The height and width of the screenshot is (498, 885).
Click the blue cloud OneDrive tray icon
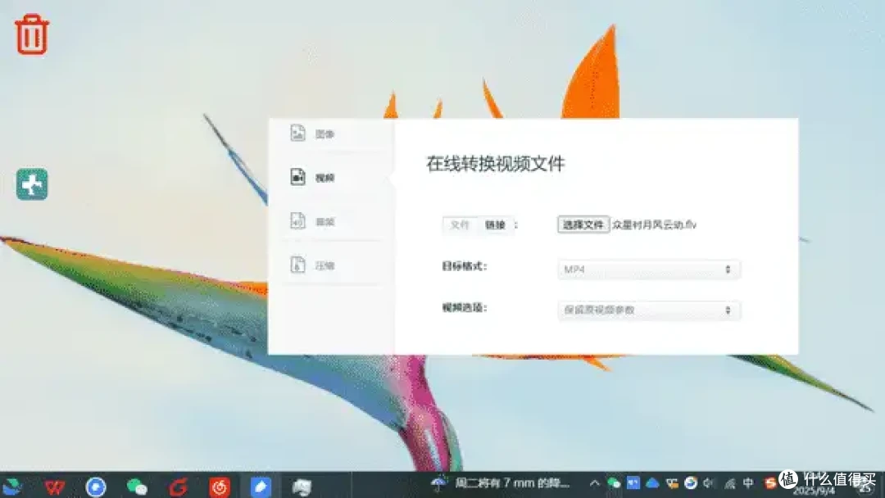652,483
